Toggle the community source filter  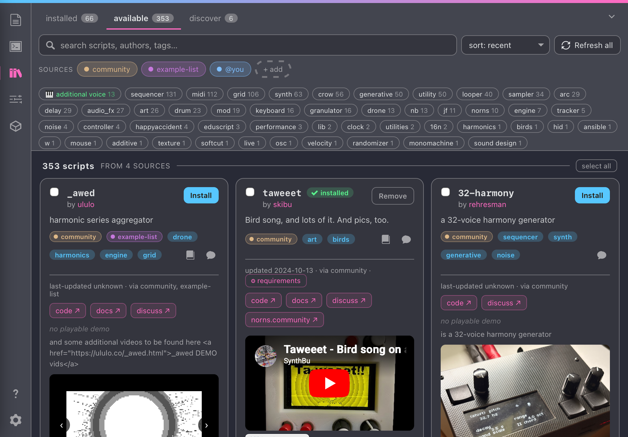107,69
